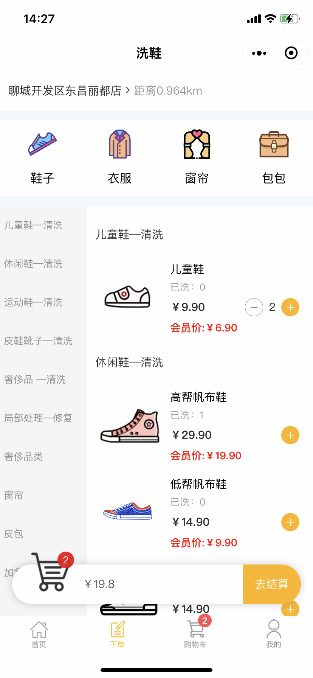Select the 运动鞋—清洗 sidebar category
This screenshot has height=678, width=313.
click(34, 302)
